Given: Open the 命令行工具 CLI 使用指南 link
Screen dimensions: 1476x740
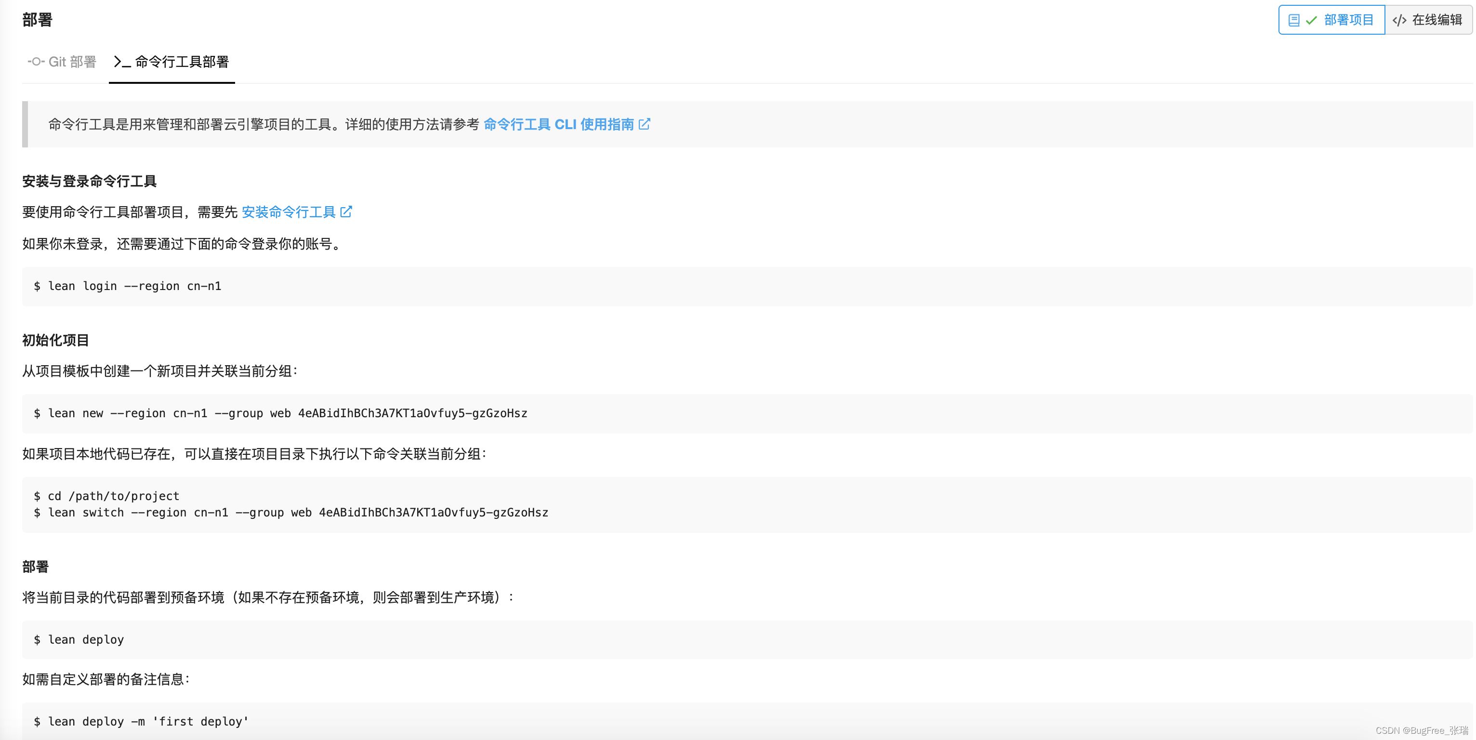Looking at the screenshot, I should [x=558, y=124].
